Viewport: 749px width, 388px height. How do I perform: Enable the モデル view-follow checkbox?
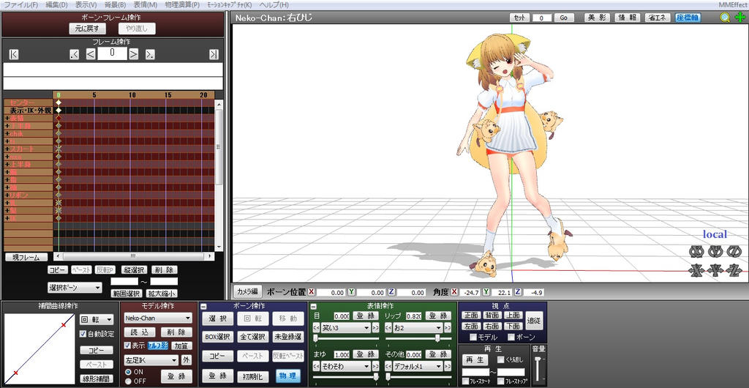(473, 337)
